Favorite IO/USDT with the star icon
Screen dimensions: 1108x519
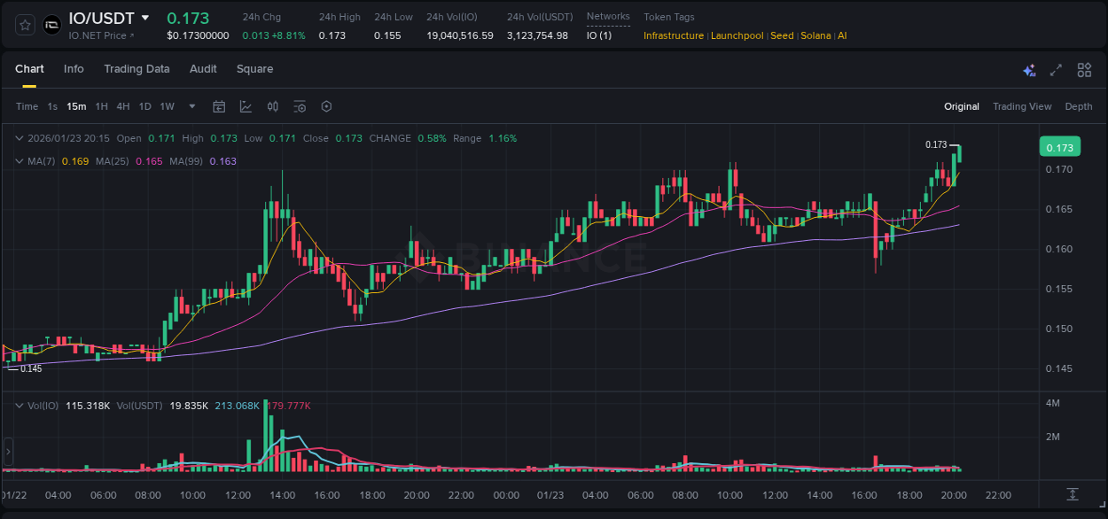(24, 25)
